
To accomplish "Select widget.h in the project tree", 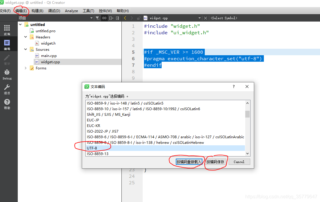I will (x=48, y=43).
